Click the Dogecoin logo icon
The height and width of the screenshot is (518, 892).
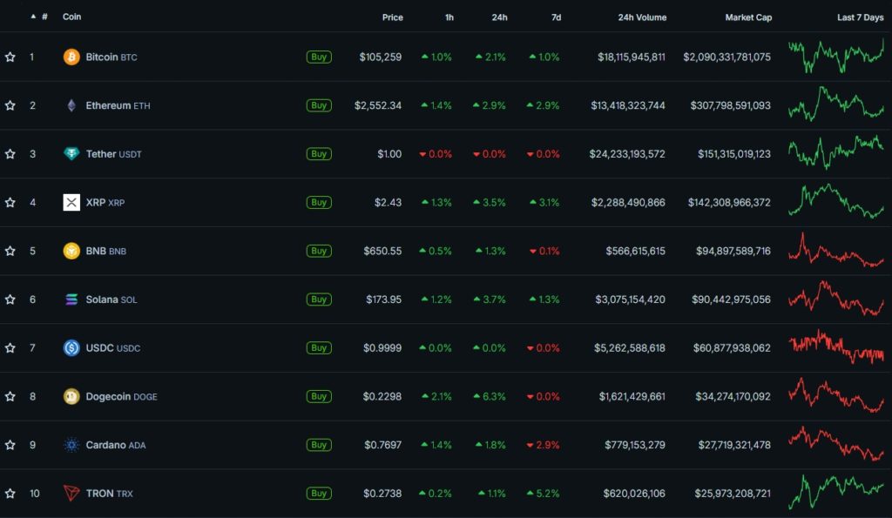pyautogui.click(x=71, y=397)
